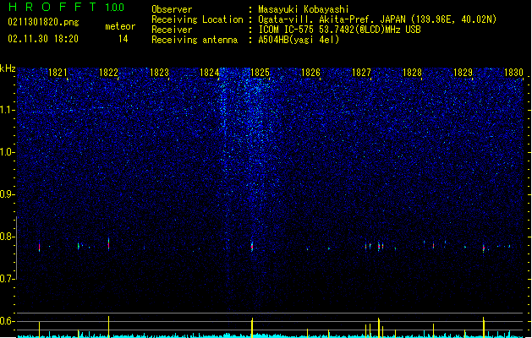Viewport: 532px width, 338px height.
Task: Click the 1830 time axis label
Action: [x=513, y=73]
